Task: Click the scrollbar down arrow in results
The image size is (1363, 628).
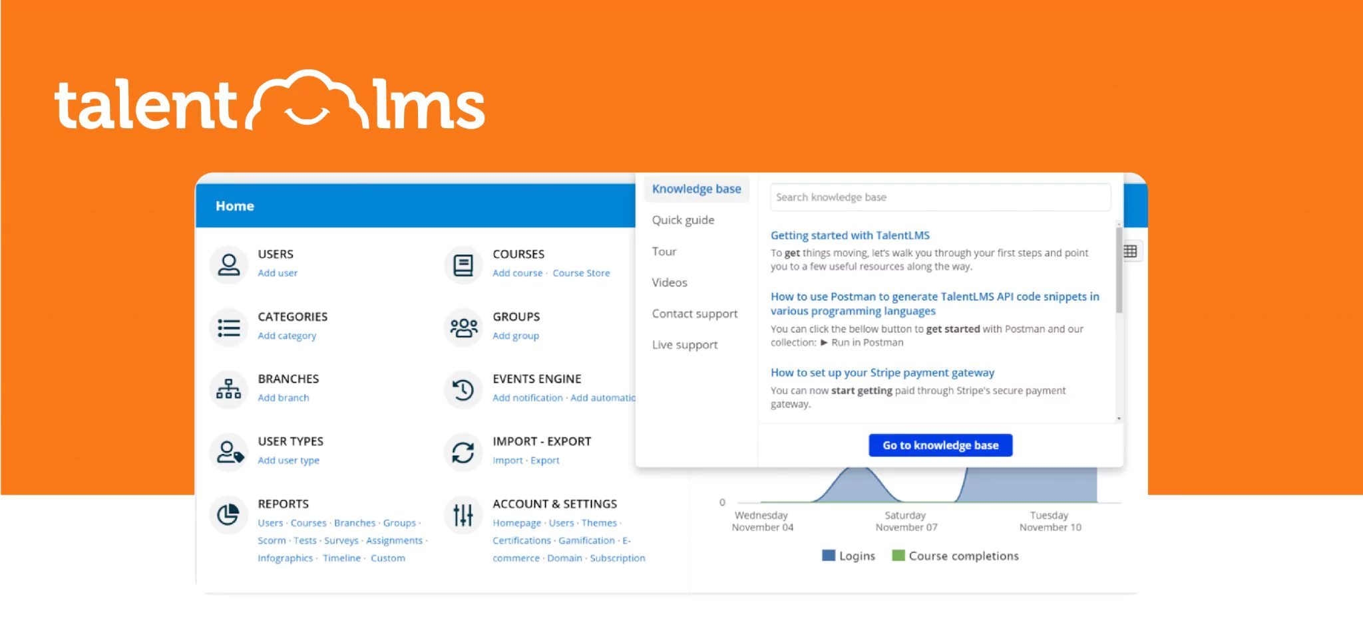Action: tap(1119, 419)
